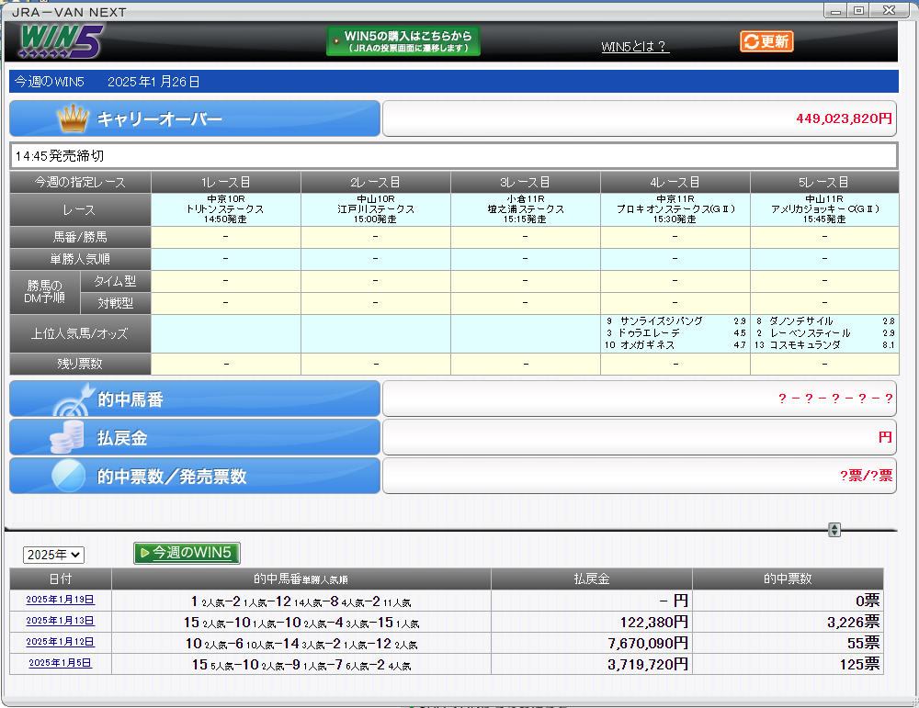This screenshot has height=708, width=919.
Task: Click the レーベンスティール odds row
Action: click(x=824, y=332)
